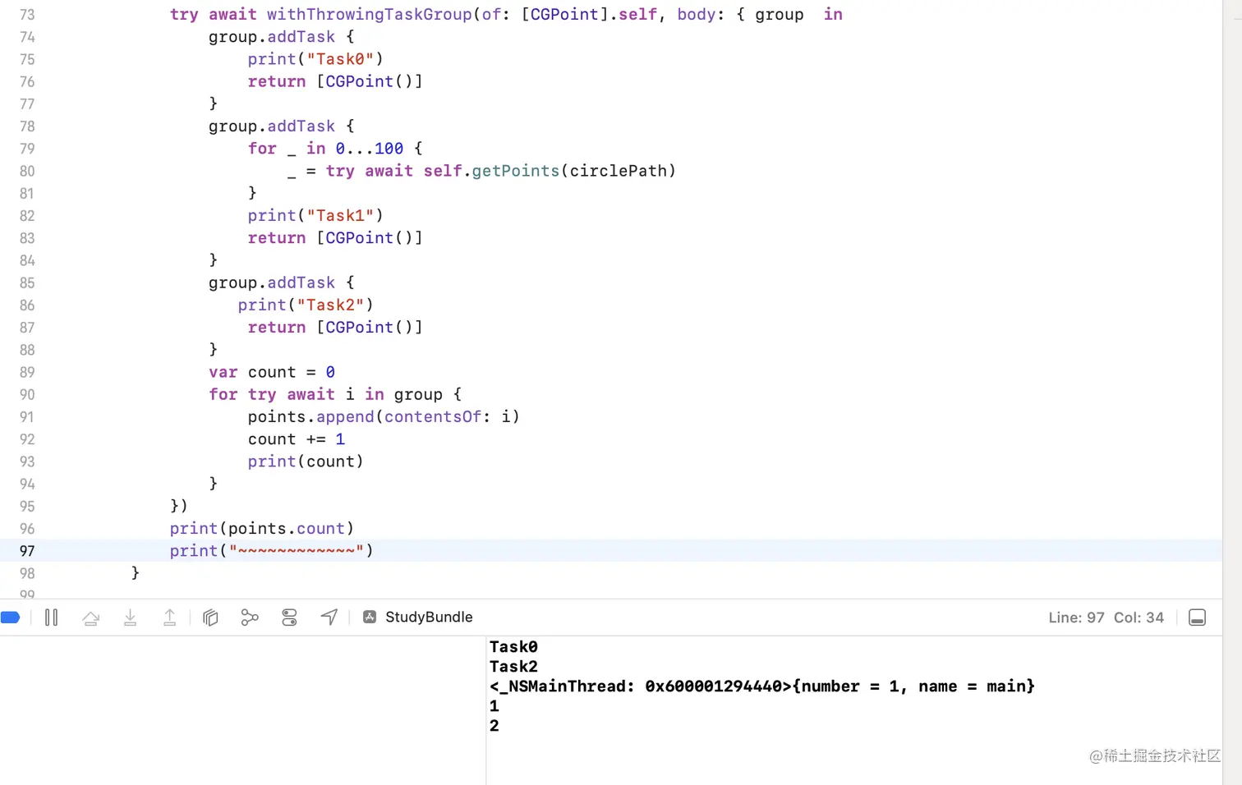The image size is (1242, 785).
Task: Open the Debug Memory Graph icon
Action: (250, 617)
